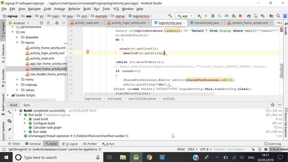This screenshot has width=288, height=162.
Task: Expand the menu folder
Action: tap(17, 79)
